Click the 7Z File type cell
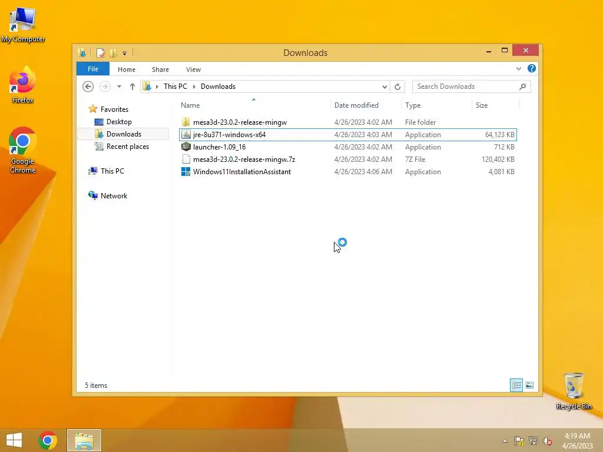Image resolution: width=603 pixels, height=452 pixels. pyautogui.click(x=416, y=159)
